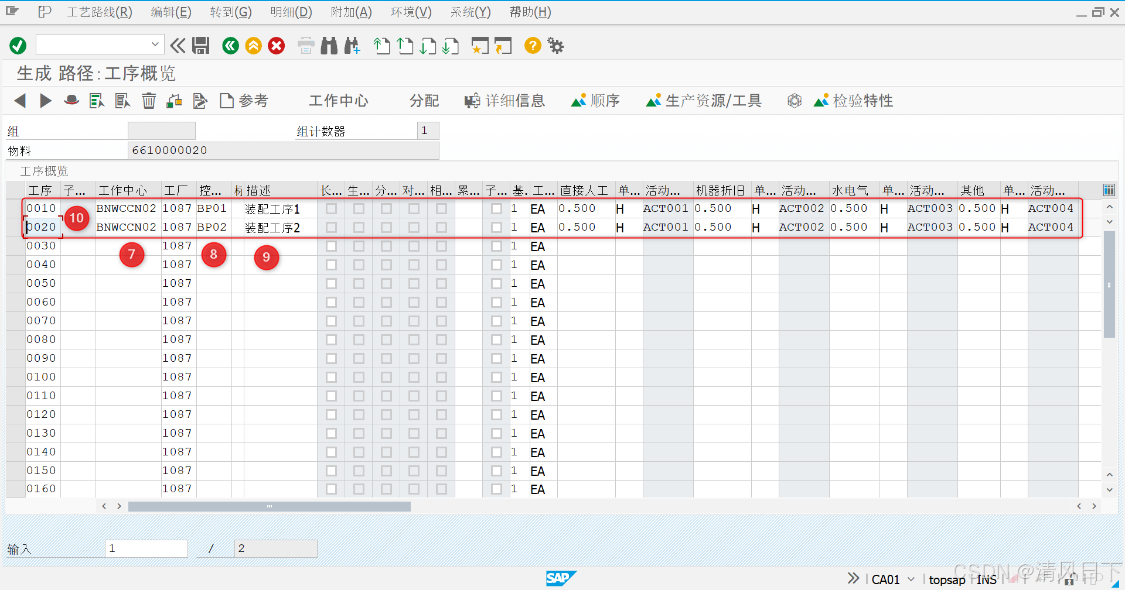
Task: Click the help question mark icon
Action: point(532,45)
